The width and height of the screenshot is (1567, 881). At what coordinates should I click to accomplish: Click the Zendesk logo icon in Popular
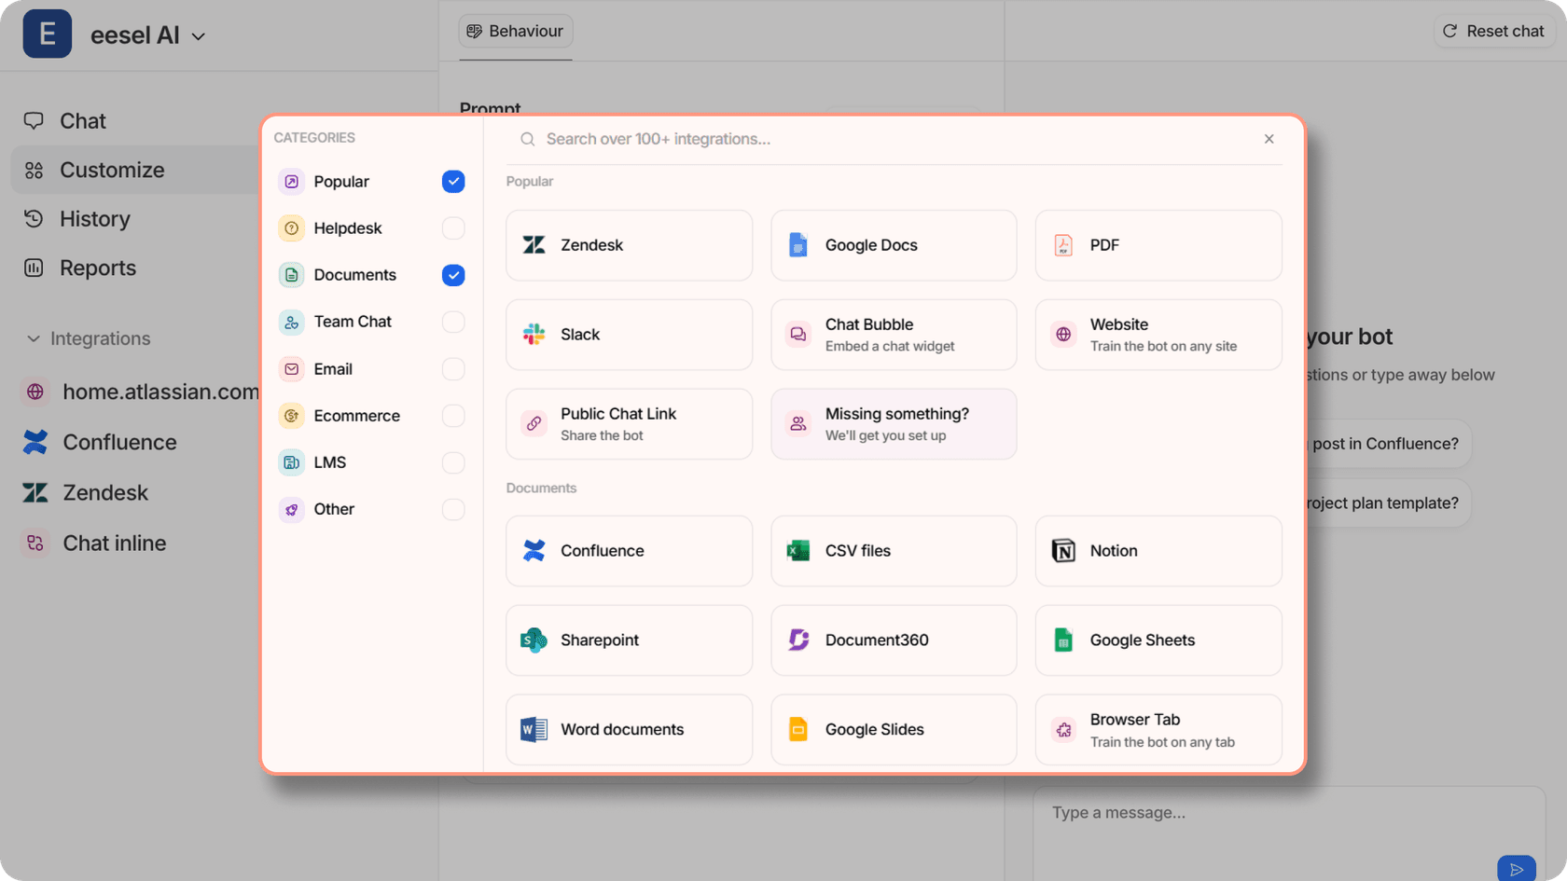pyautogui.click(x=534, y=245)
